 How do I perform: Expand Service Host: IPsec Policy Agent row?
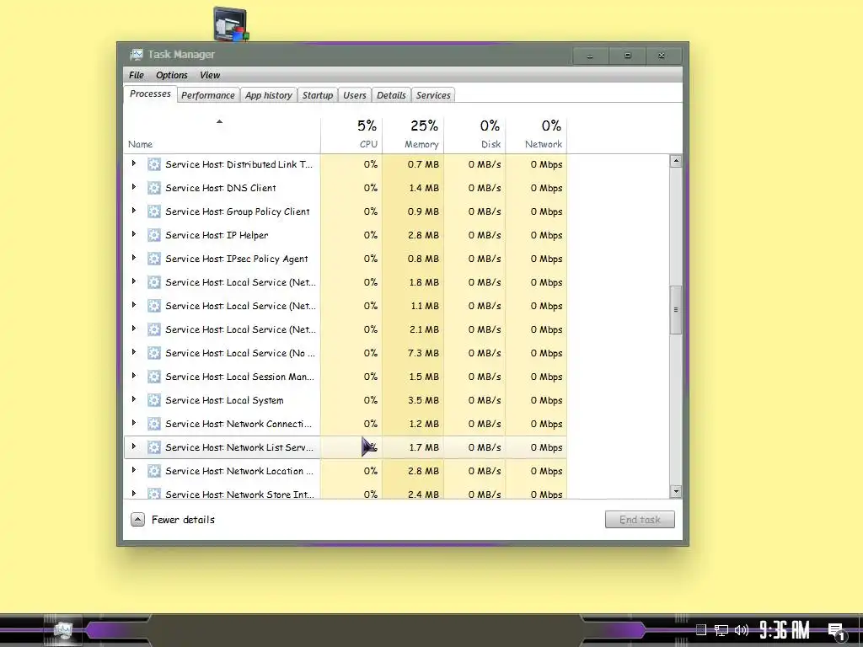pos(134,258)
